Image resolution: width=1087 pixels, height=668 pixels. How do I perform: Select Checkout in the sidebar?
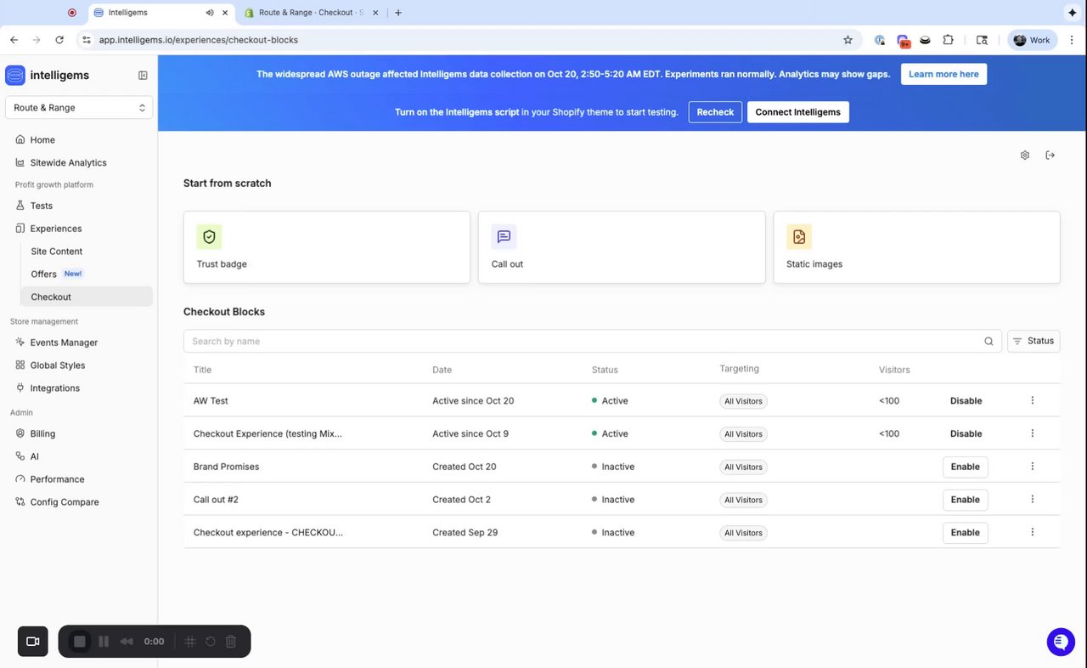coord(86,297)
